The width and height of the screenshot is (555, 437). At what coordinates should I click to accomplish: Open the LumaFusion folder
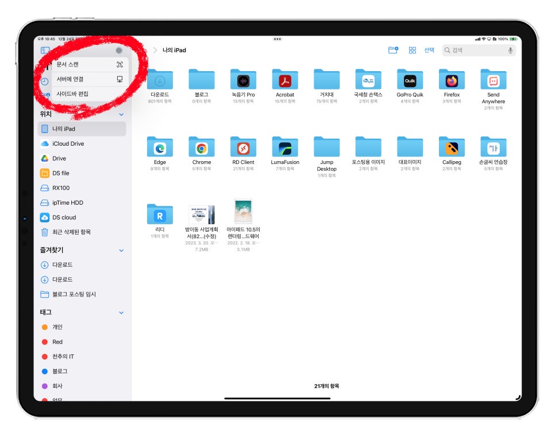pyautogui.click(x=285, y=147)
